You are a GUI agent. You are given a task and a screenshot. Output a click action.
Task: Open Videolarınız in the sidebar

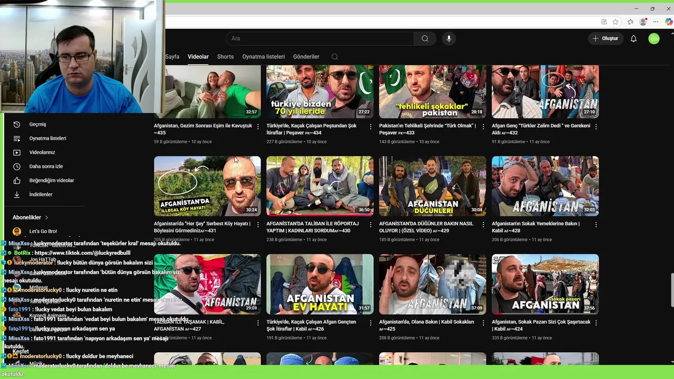click(42, 152)
